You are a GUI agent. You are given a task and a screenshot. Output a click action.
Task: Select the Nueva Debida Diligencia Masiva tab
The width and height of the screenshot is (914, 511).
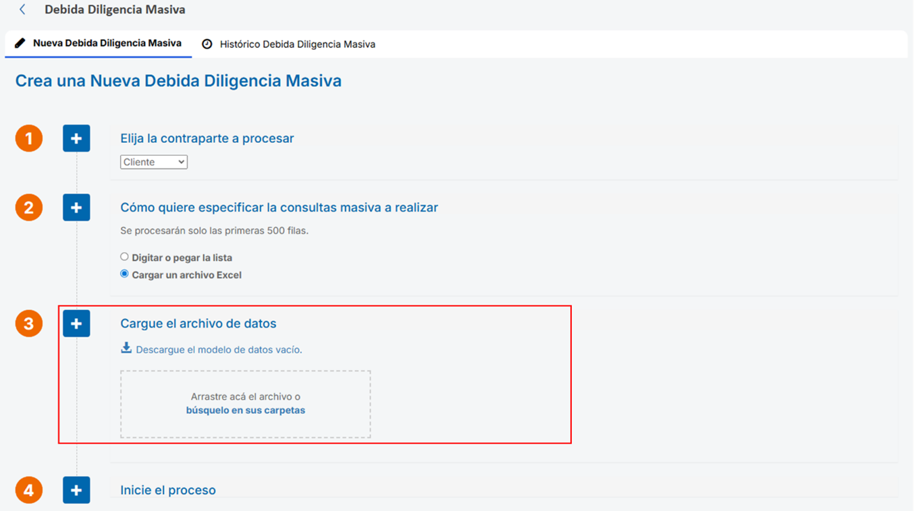[x=105, y=43]
